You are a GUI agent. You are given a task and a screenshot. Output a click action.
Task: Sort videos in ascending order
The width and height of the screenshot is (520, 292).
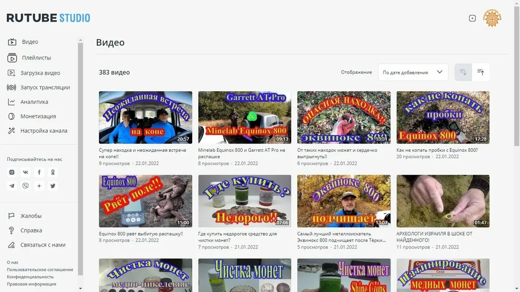(x=481, y=72)
